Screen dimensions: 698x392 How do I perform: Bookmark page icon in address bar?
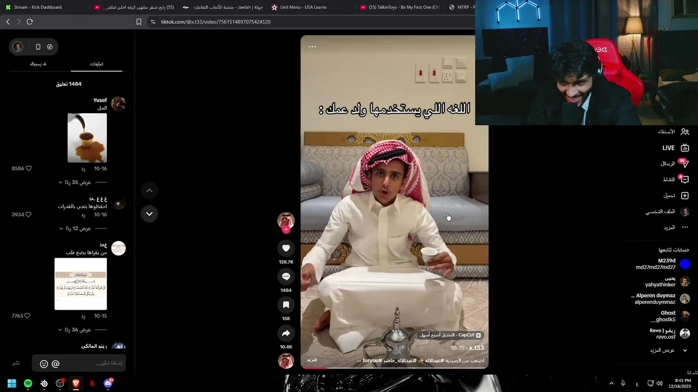click(139, 22)
